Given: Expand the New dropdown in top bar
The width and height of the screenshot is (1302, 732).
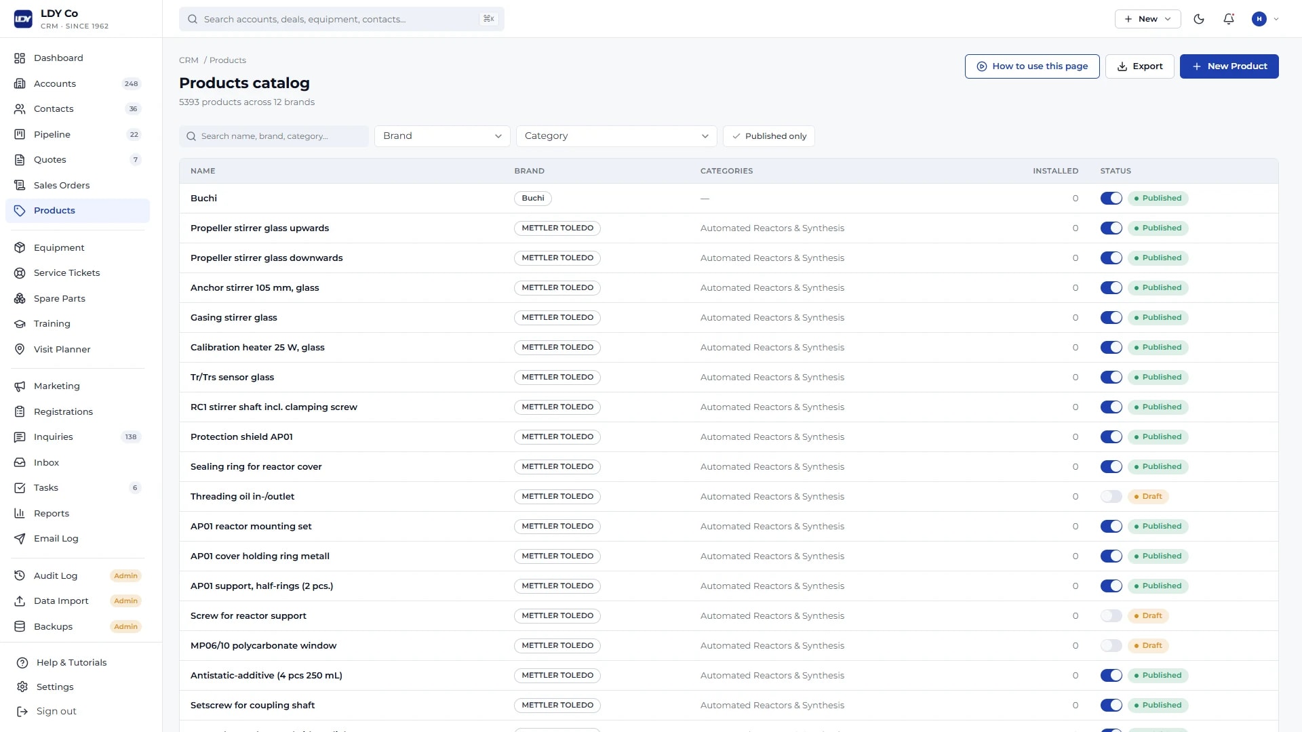Looking at the screenshot, I should tap(1147, 19).
